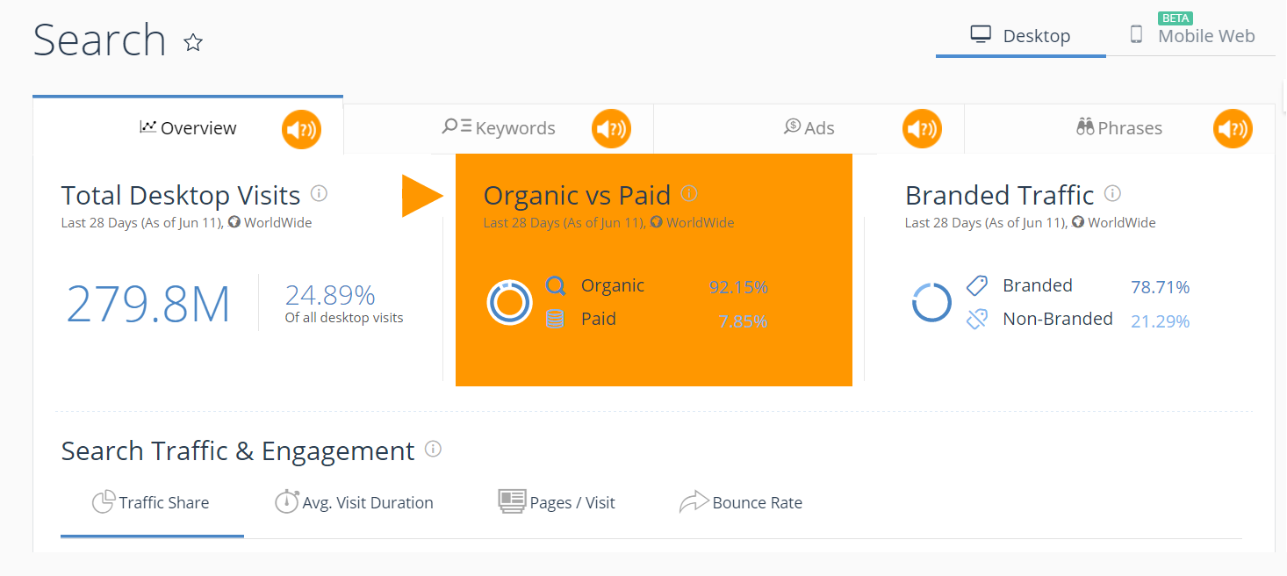Image resolution: width=1287 pixels, height=576 pixels.
Task: Open info icon next to Branded Traffic
Action: coord(1112,193)
